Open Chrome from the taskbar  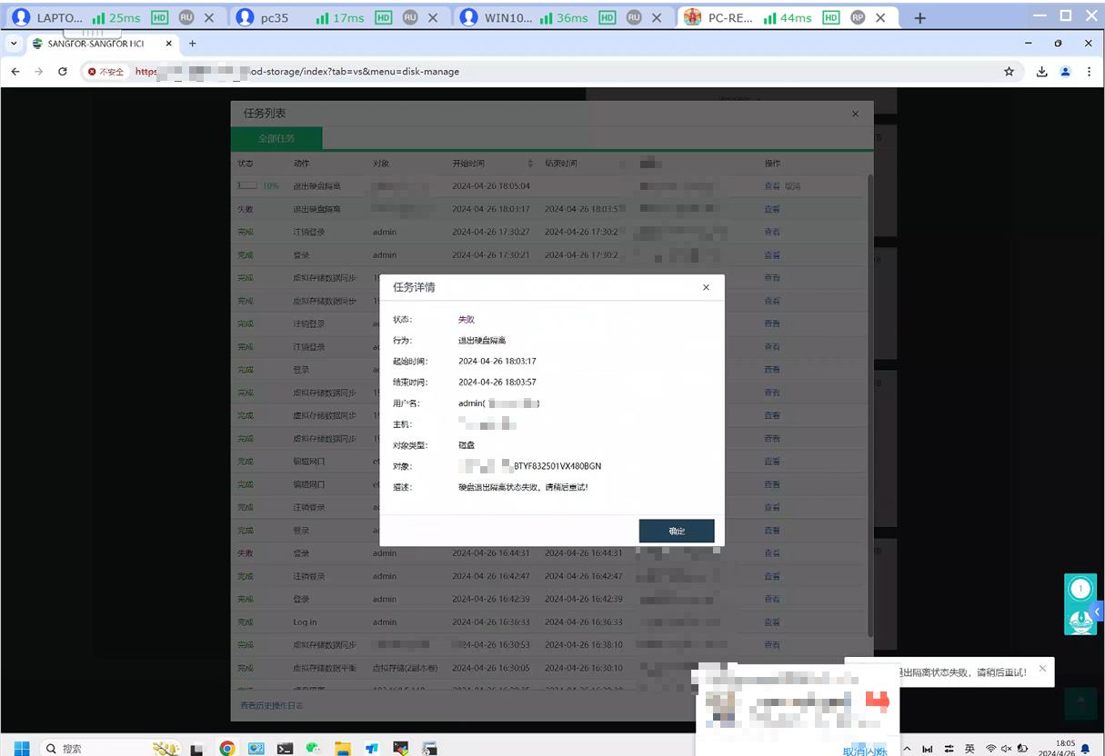click(227, 748)
